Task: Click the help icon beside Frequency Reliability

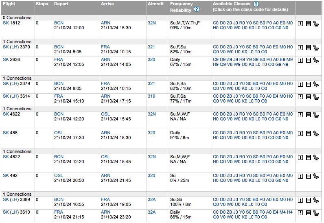Action: (197, 9)
